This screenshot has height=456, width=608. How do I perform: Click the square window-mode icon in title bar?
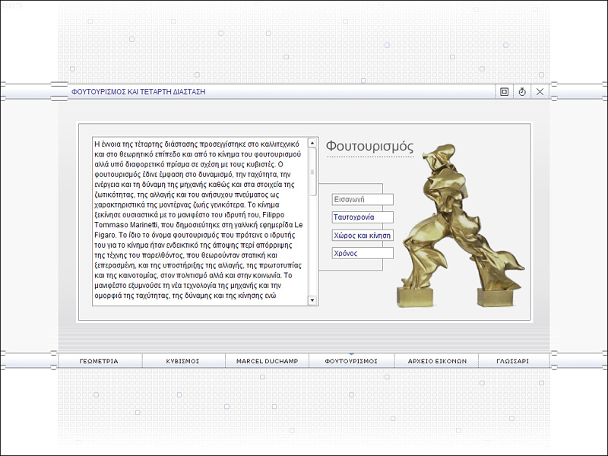[504, 92]
